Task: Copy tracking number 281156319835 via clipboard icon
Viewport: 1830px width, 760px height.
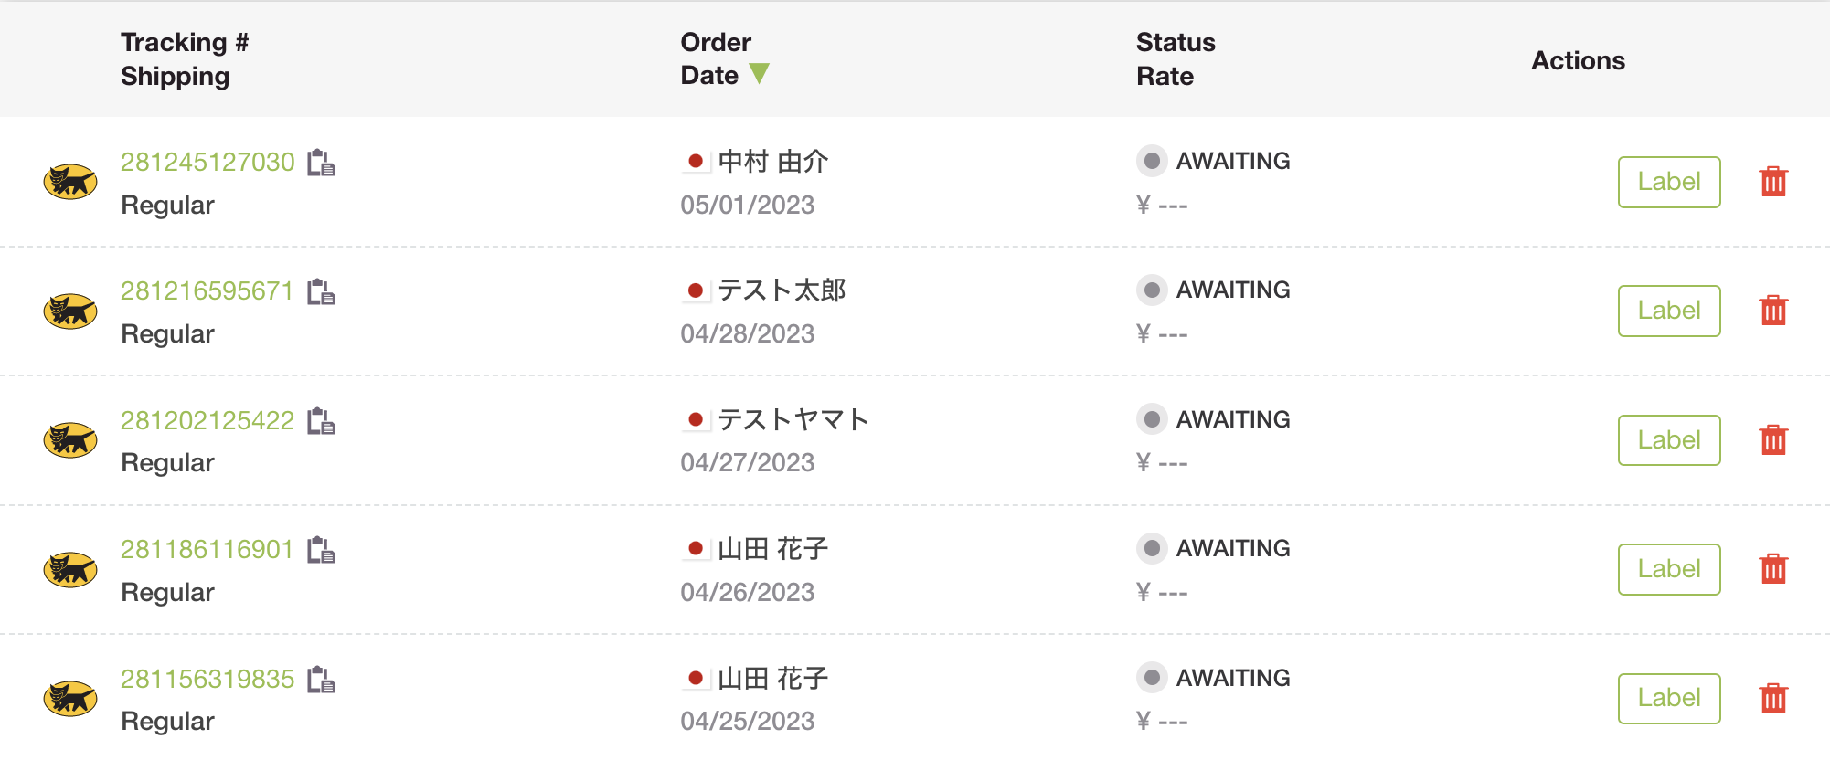Action: (x=321, y=680)
